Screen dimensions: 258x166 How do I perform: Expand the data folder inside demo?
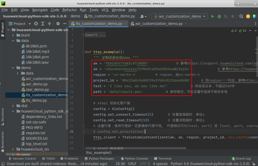click(18, 73)
